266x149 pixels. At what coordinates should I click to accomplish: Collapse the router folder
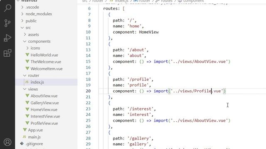click(x=25, y=75)
